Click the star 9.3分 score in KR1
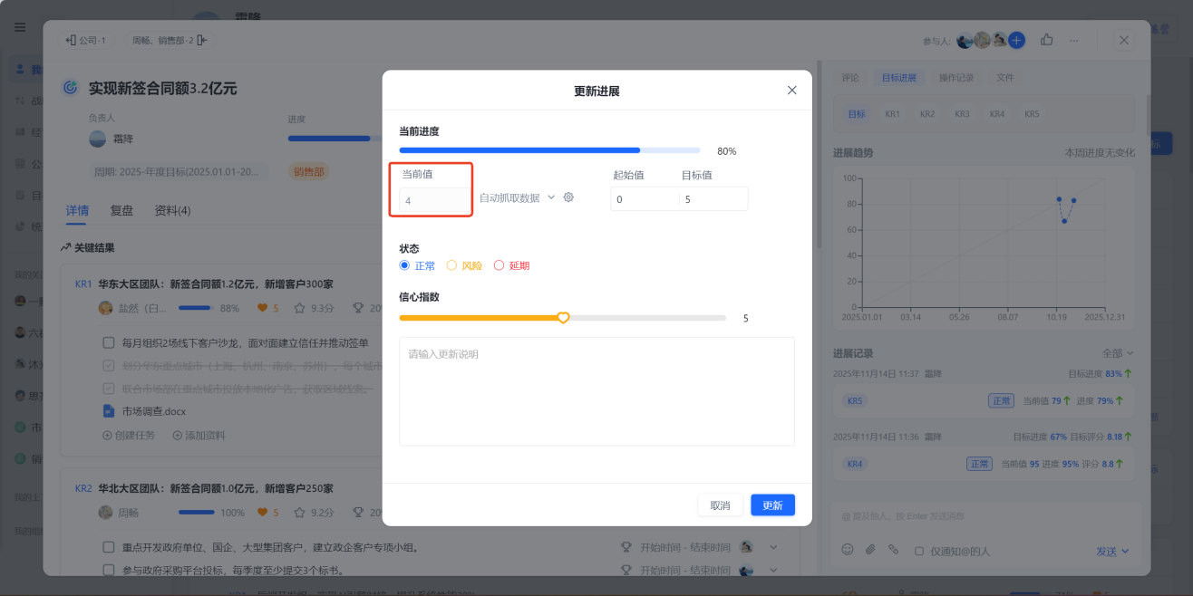Viewport: 1193px width, 596px height. [314, 308]
